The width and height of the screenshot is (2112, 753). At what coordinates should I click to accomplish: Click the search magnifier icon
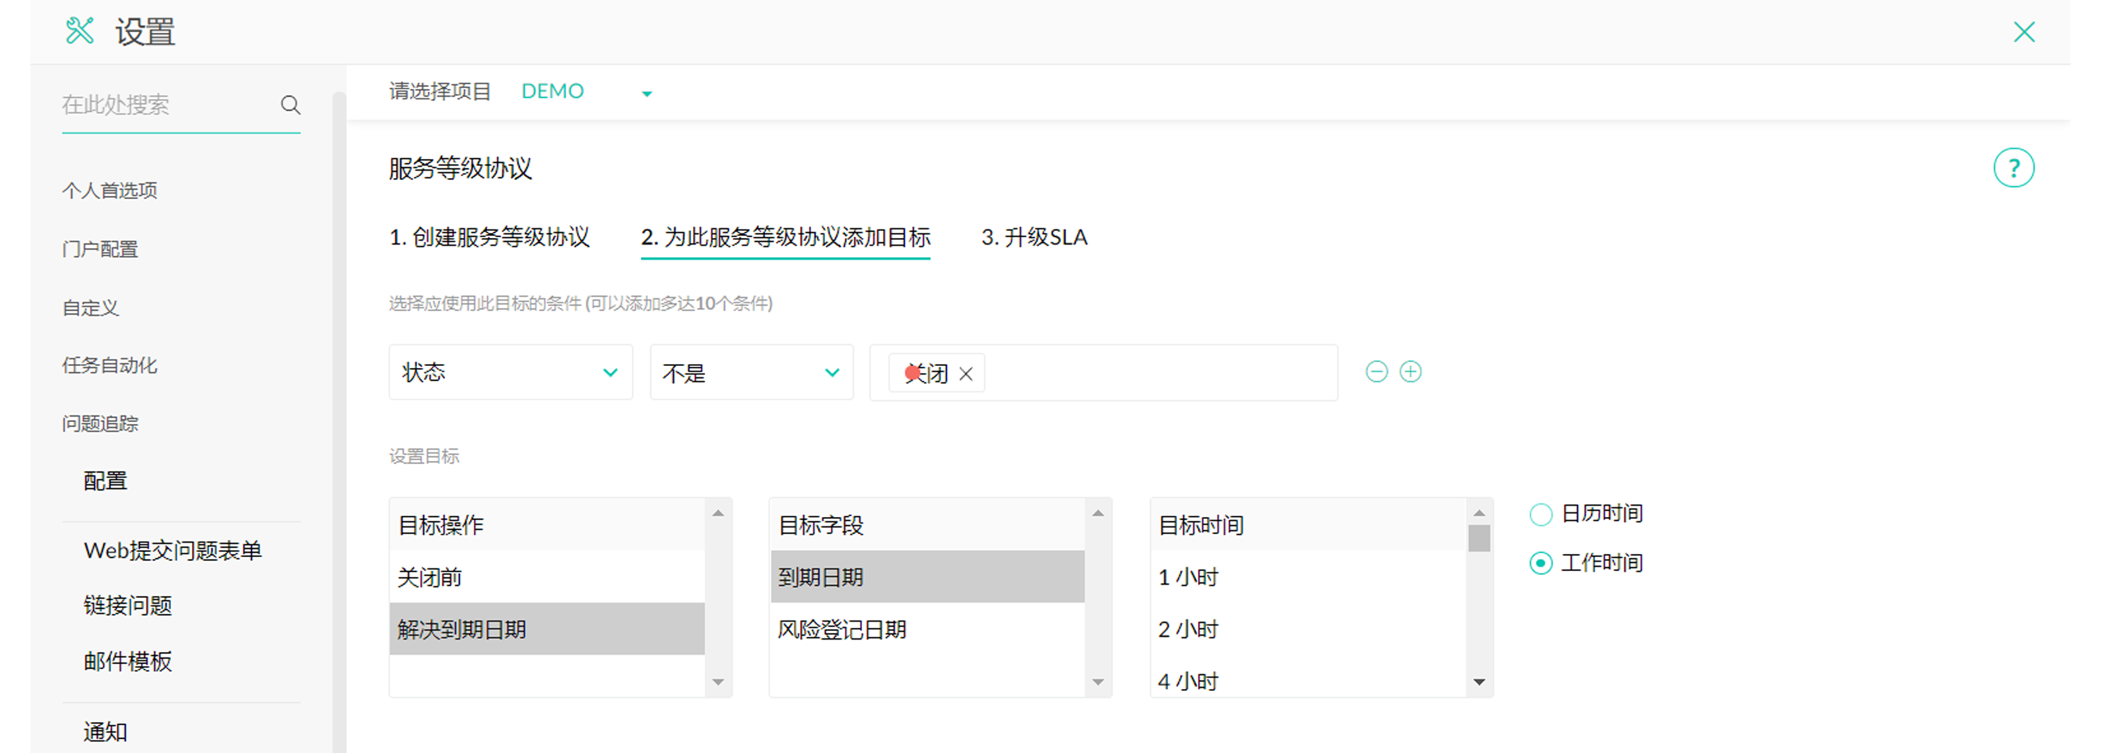click(x=290, y=105)
